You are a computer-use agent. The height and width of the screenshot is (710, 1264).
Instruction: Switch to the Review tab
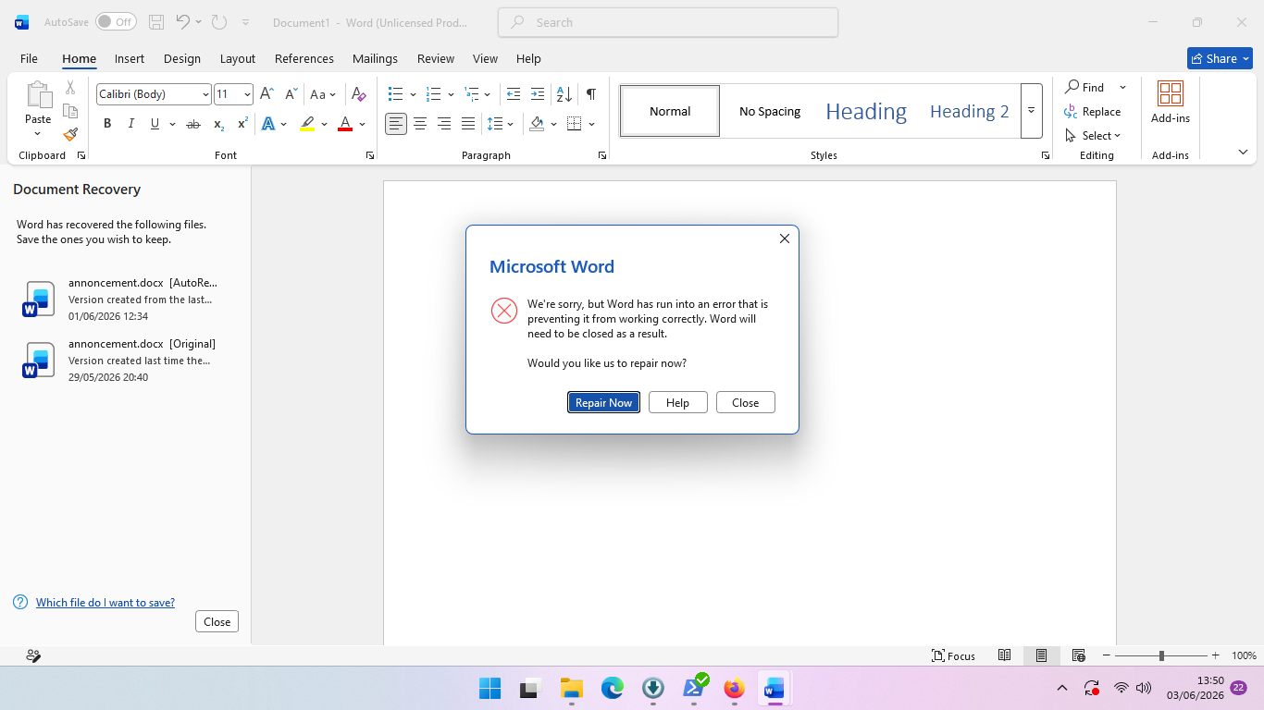click(x=436, y=58)
